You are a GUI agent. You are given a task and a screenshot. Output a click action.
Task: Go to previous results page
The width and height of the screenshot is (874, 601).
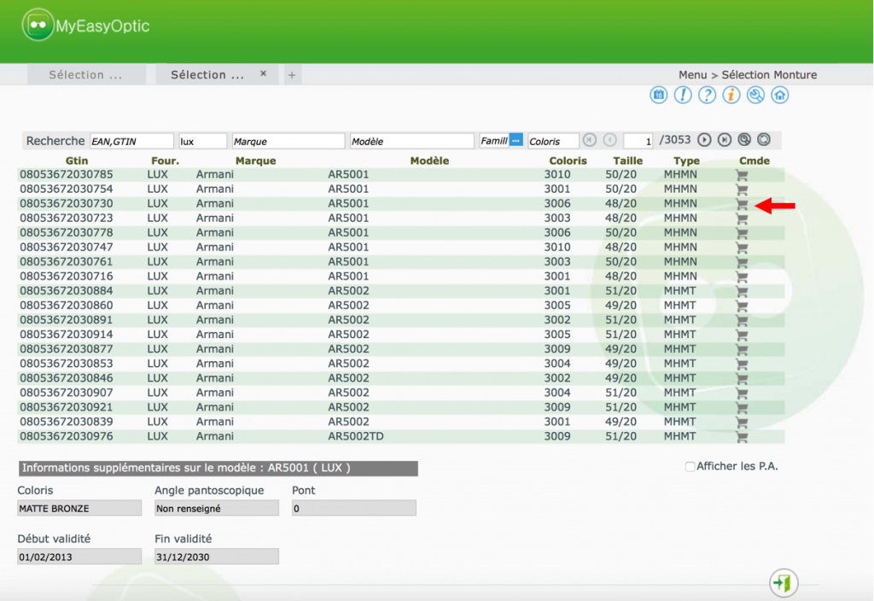(x=609, y=140)
